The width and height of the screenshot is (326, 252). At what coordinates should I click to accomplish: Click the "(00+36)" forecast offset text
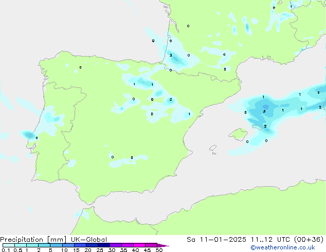[309, 240]
